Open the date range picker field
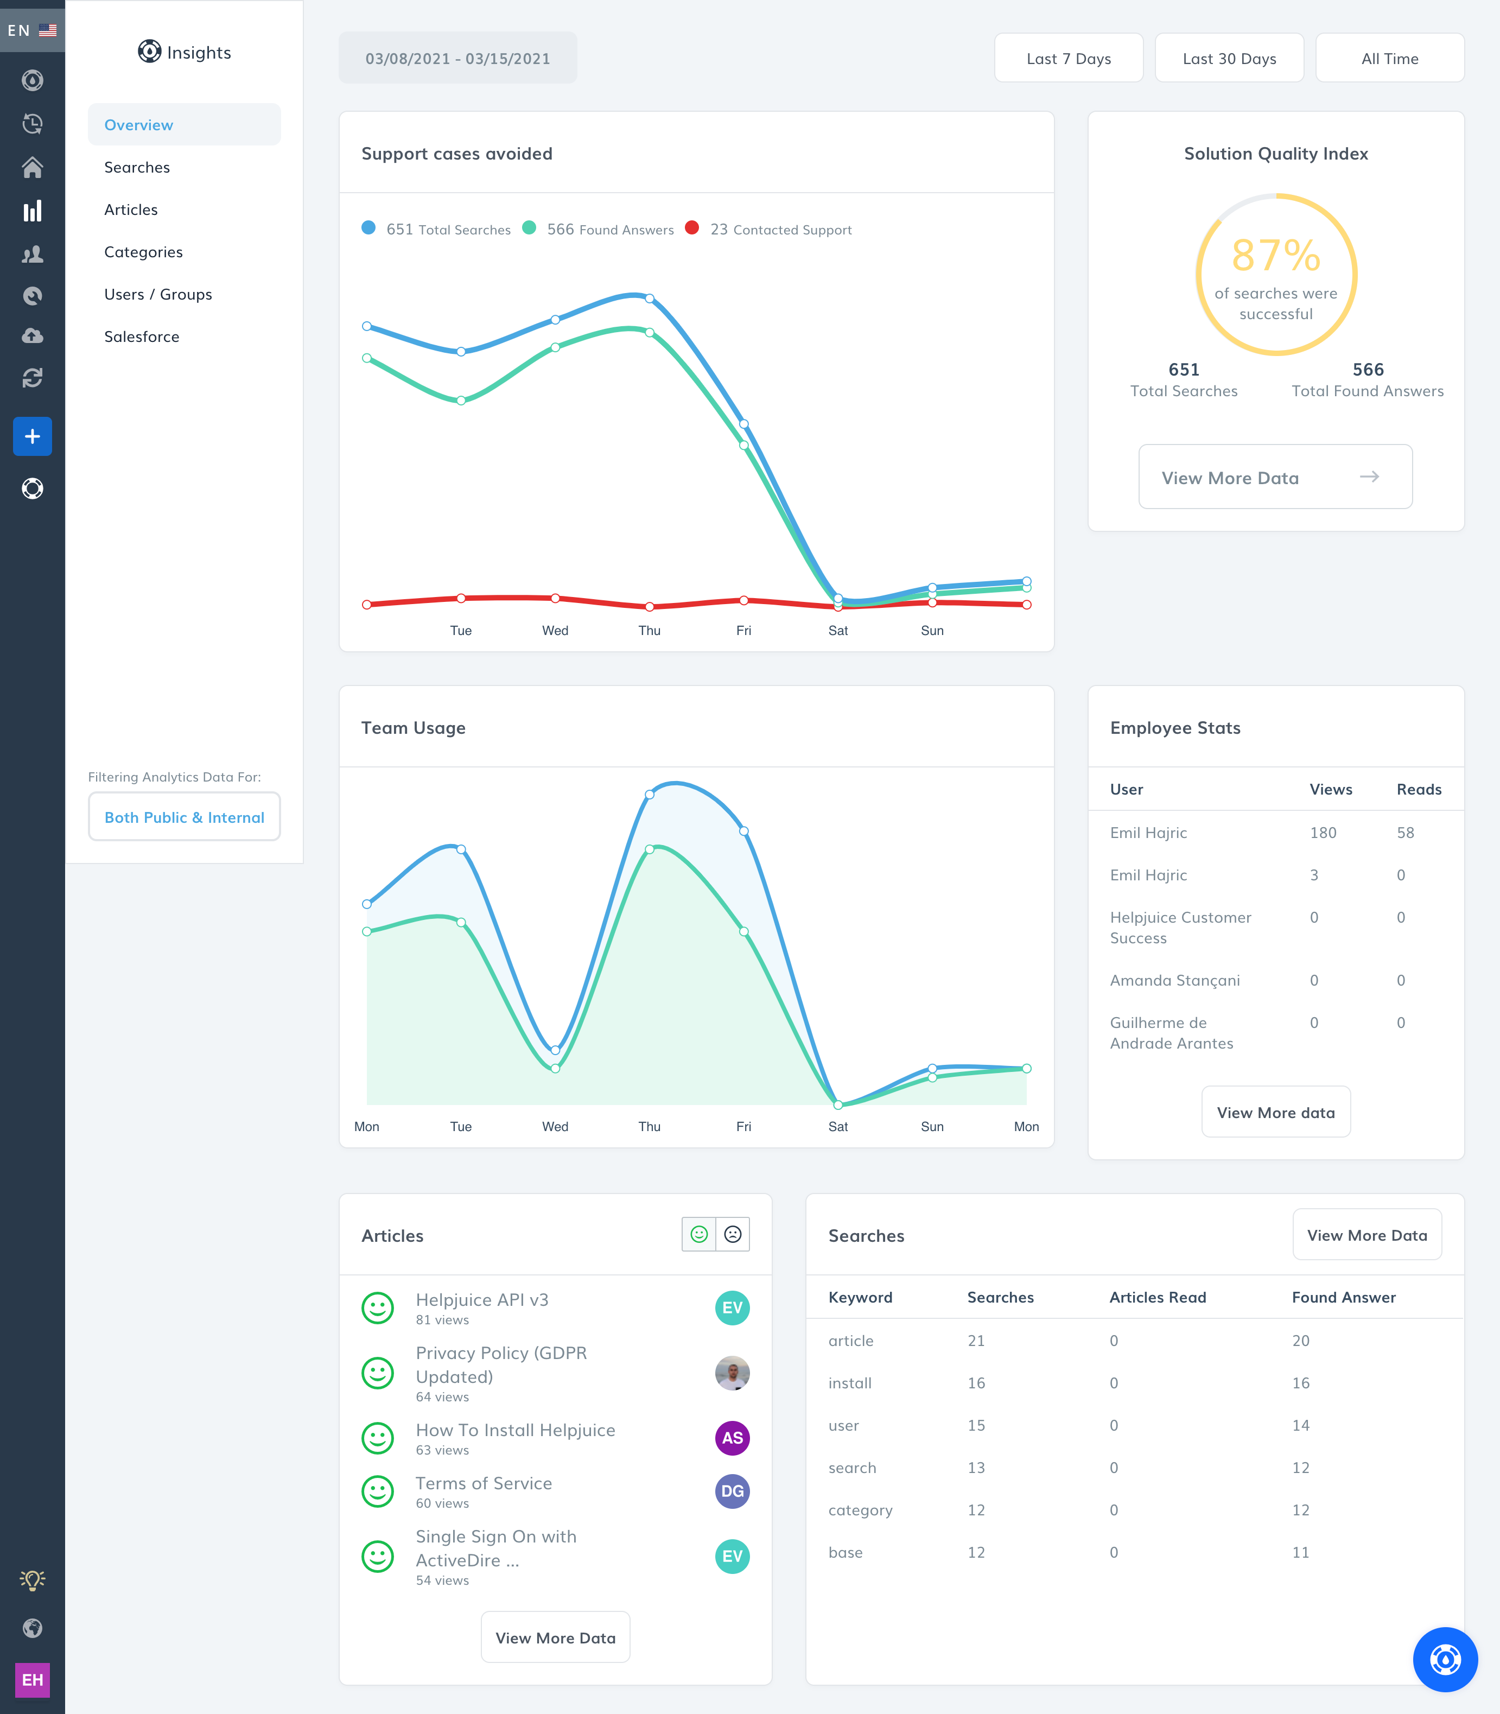This screenshot has width=1500, height=1714. click(457, 59)
